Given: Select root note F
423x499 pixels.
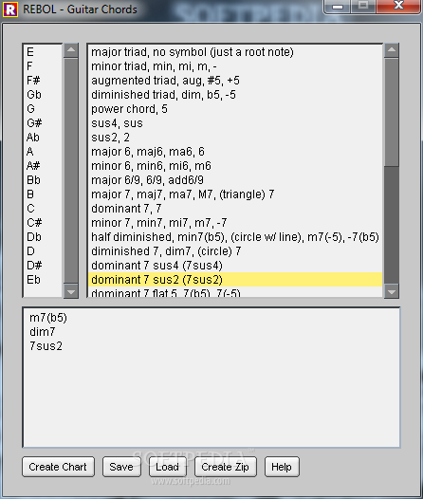Looking at the screenshot, I should pos(43,66).
